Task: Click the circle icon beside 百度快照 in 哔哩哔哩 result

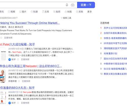Action: (x=19, y=81)
